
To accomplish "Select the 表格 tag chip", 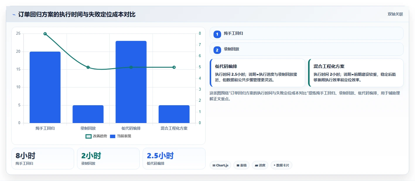I will click(x=241, y=165).
